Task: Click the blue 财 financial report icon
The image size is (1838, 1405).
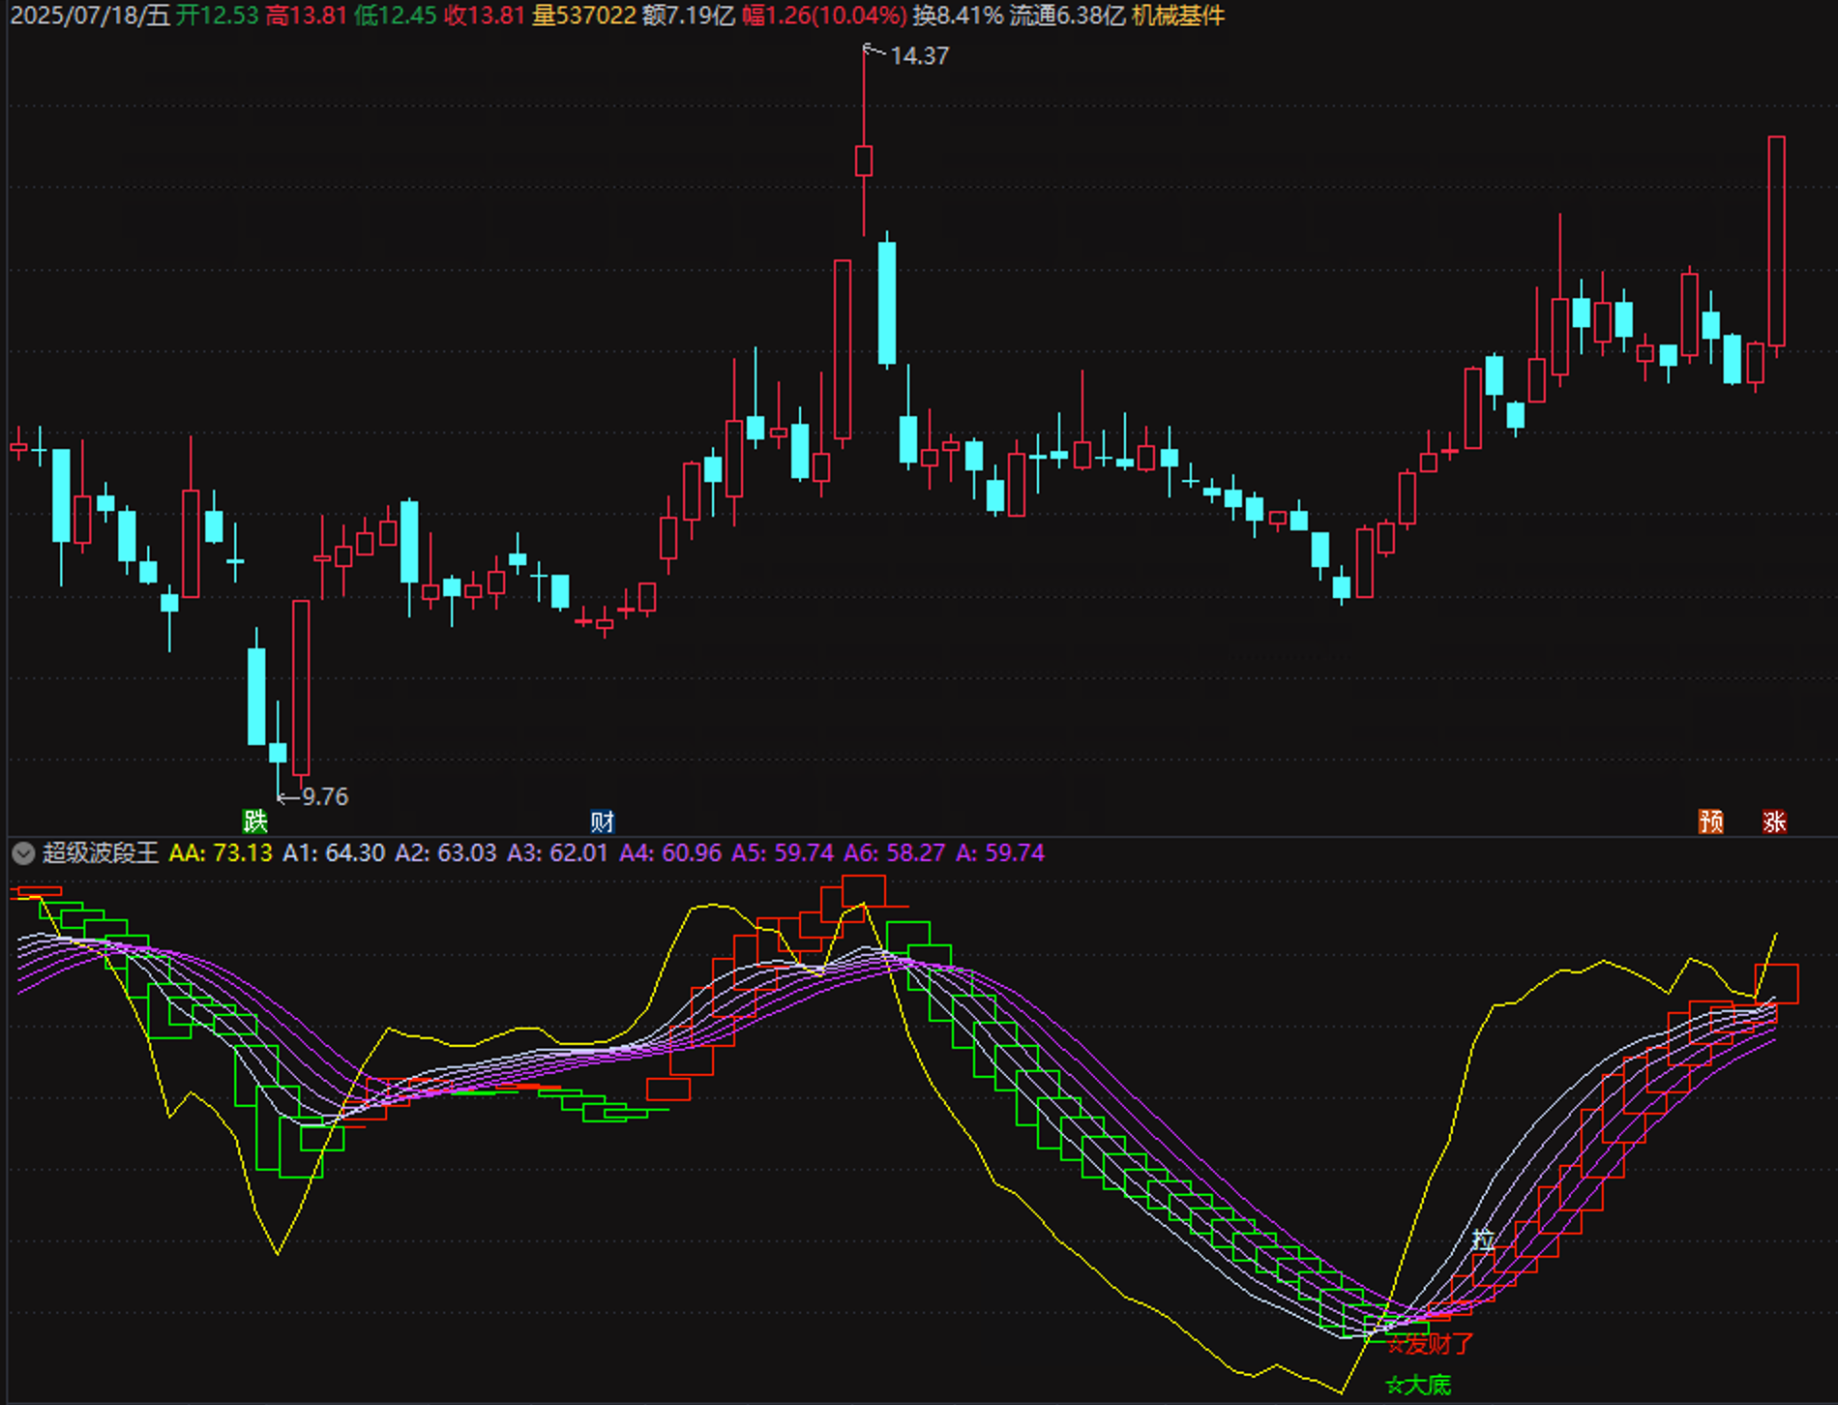Action: tap(602, 822)
